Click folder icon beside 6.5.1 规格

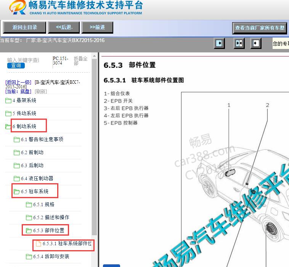(x=29, y=205)
